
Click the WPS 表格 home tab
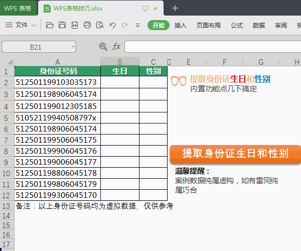click(x=18, y=8)
